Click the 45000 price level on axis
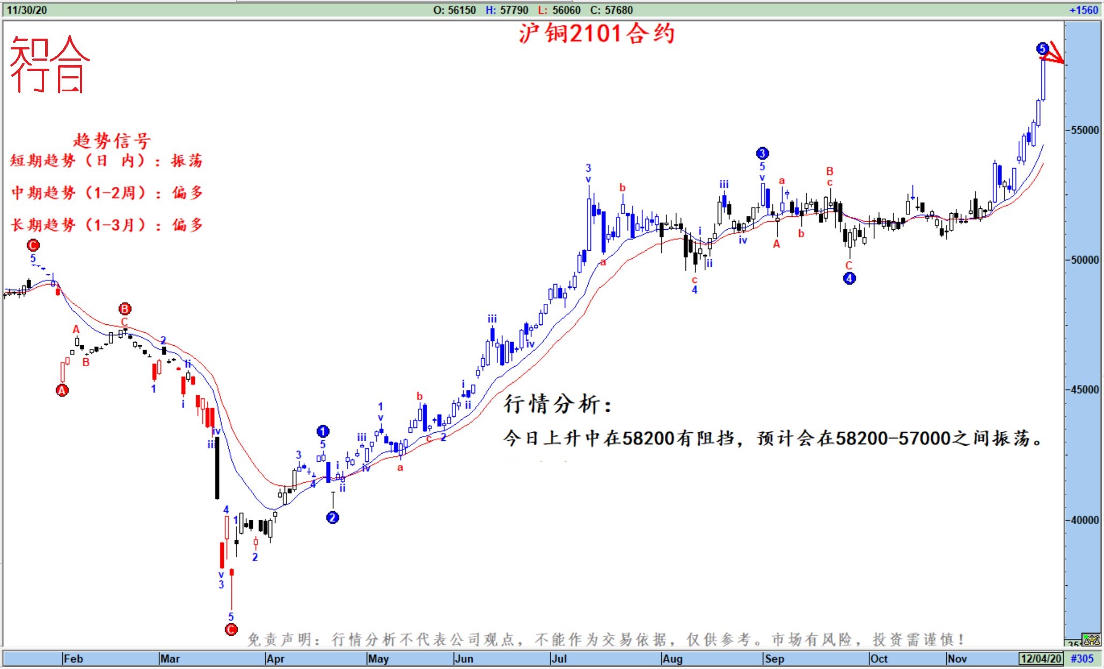The width and height of the screenshot is (1104, 669). click(x=1085, y=390)
